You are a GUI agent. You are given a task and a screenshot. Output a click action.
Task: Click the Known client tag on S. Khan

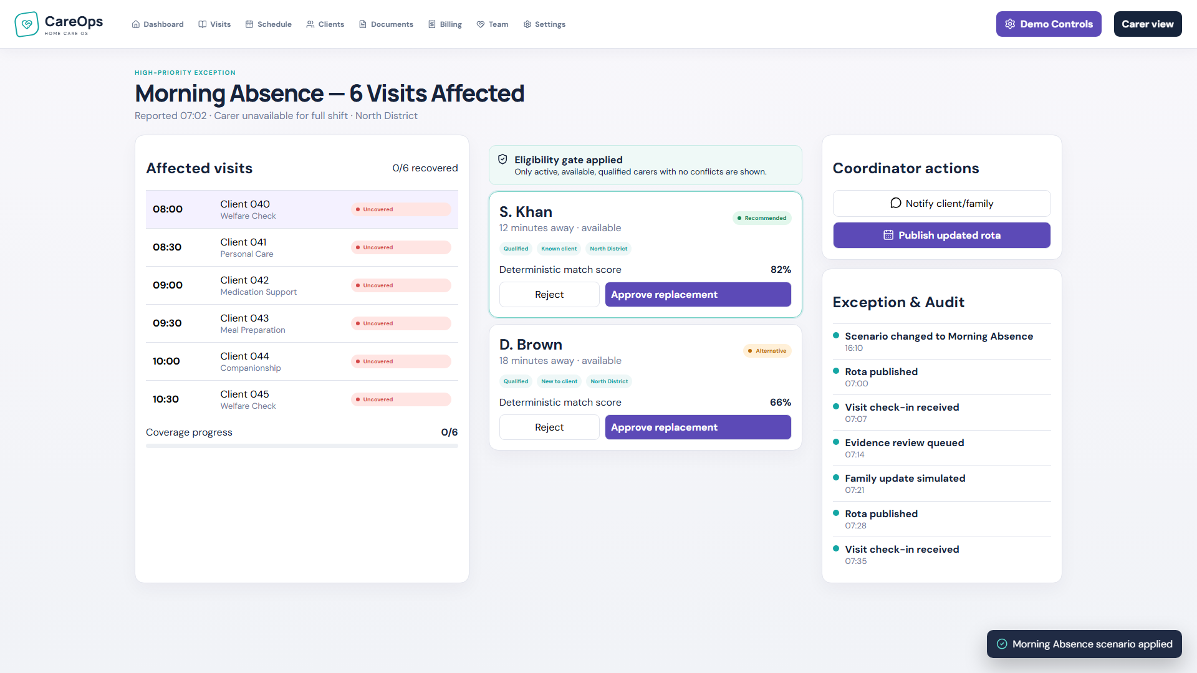(x=559, y=249)
